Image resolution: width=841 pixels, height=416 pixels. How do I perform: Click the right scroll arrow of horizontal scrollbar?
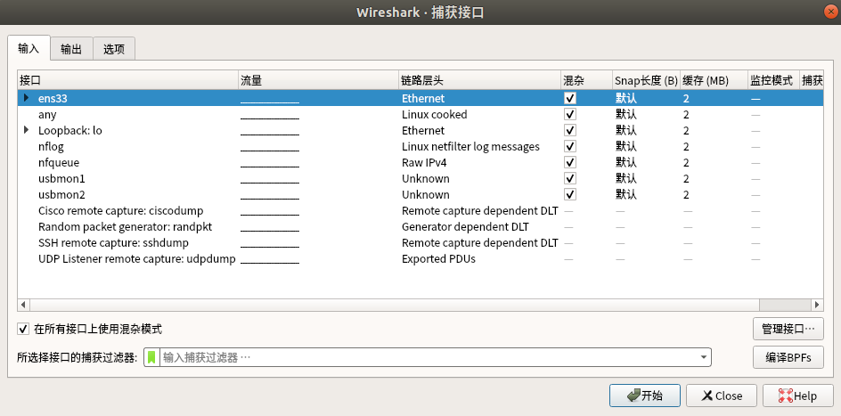coord(818,305)
